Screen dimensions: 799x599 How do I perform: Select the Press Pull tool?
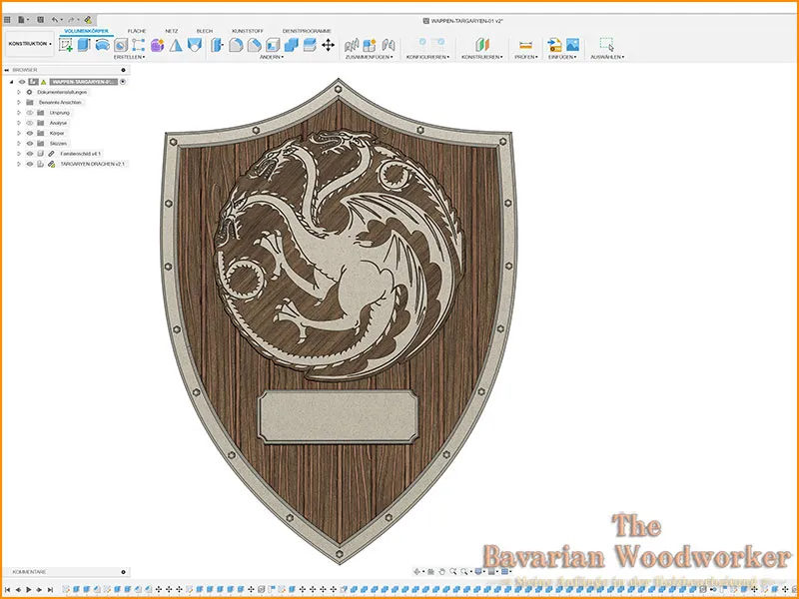(218, 45)
